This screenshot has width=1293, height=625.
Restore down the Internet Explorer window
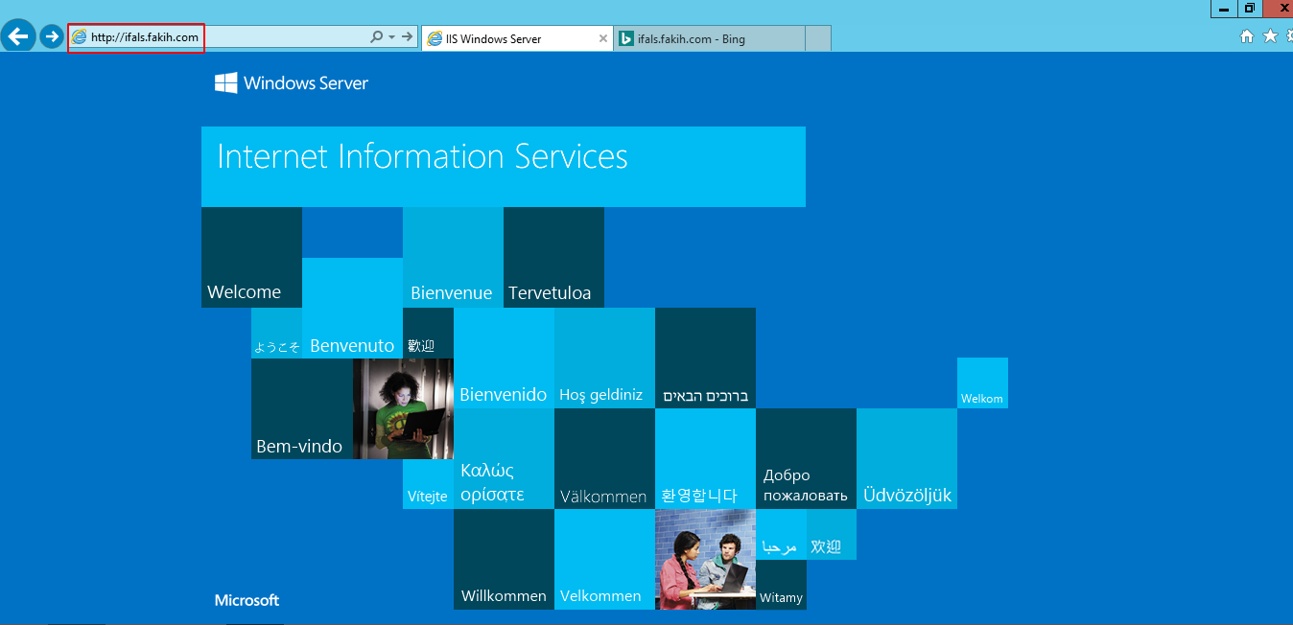tap(1250, 9)
